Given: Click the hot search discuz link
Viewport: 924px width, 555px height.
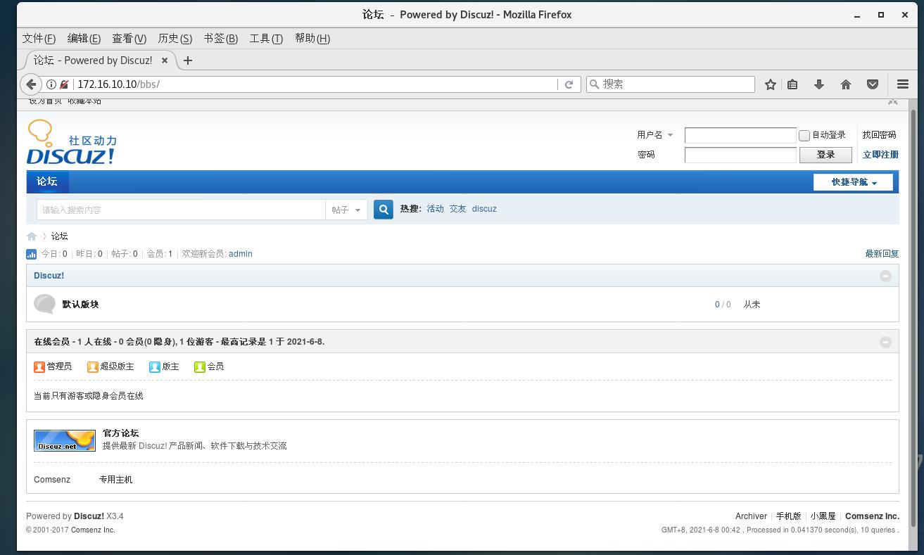Looking at the screenshot, I should coord(484,209).
